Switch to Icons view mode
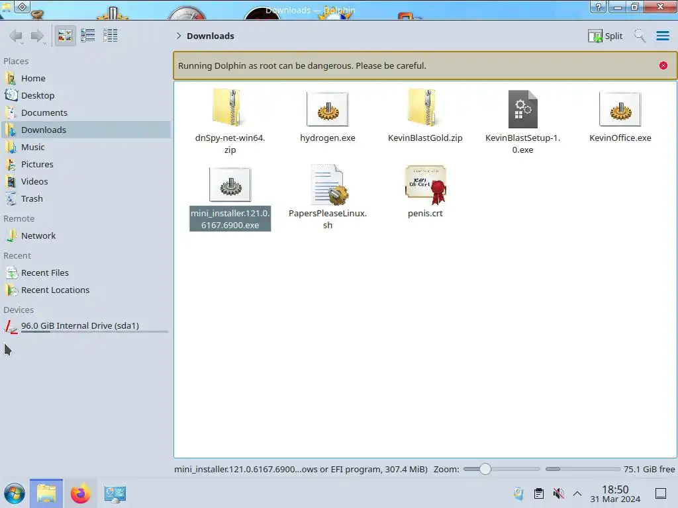The height and width of the screenshot is (508, 678). [x=65, y=36]
